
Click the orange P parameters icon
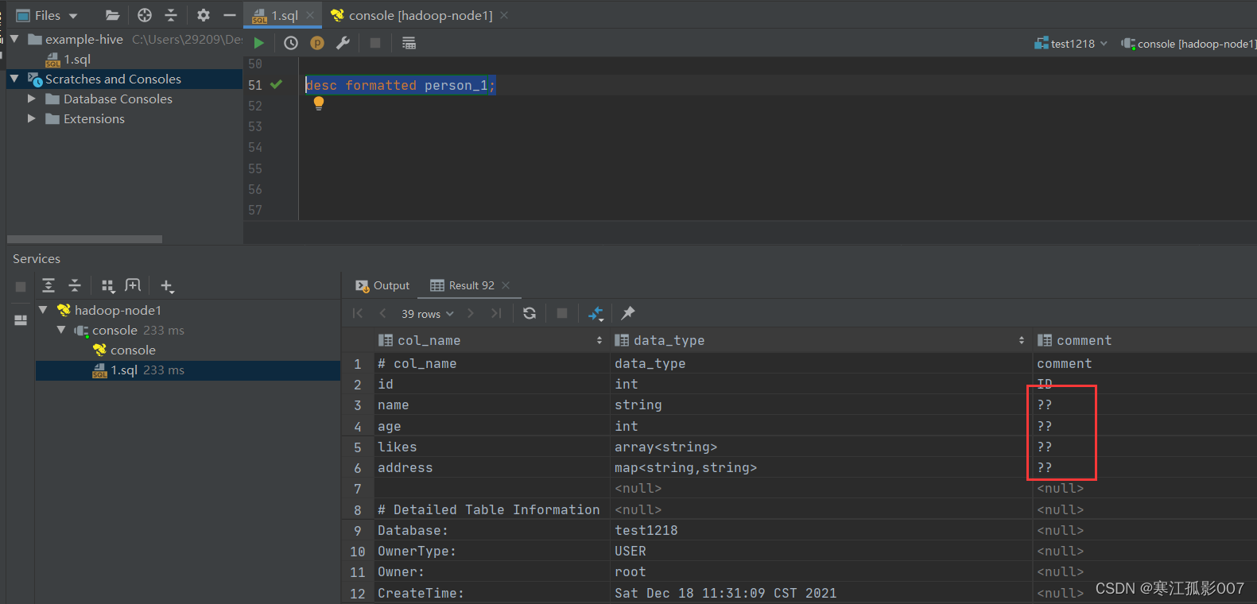click(317, 43)
